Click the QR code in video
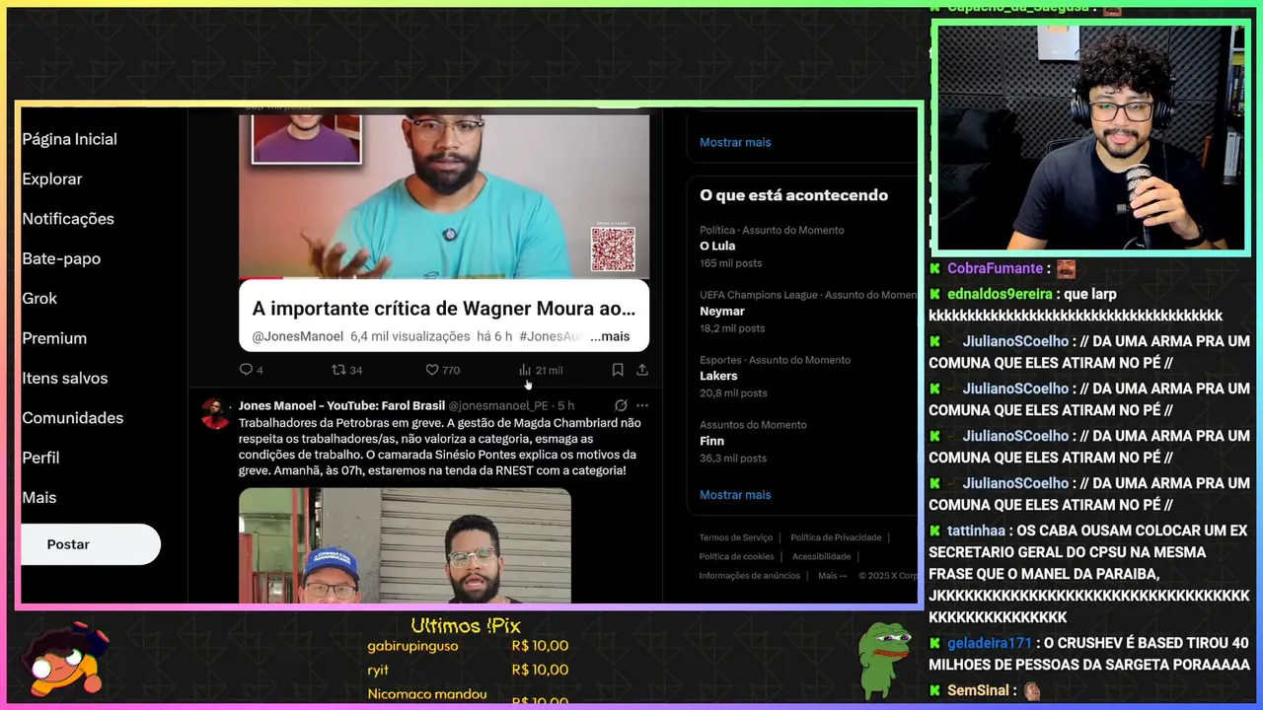1263x710 pixels. (613, 248)
